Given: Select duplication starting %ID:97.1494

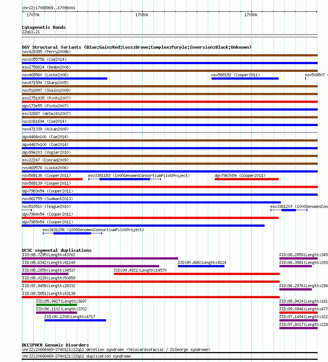Looking at the screenshot, I should 299,320.
